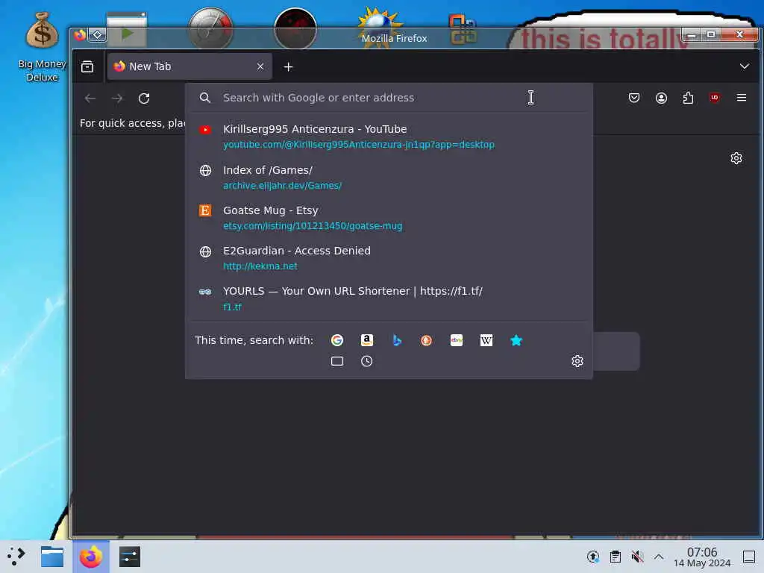Search this time with eBay
764x573 pixels.
457,340
